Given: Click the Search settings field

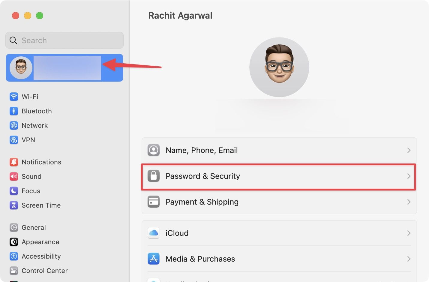Looking at the screenshot, I should pos(64,40).
